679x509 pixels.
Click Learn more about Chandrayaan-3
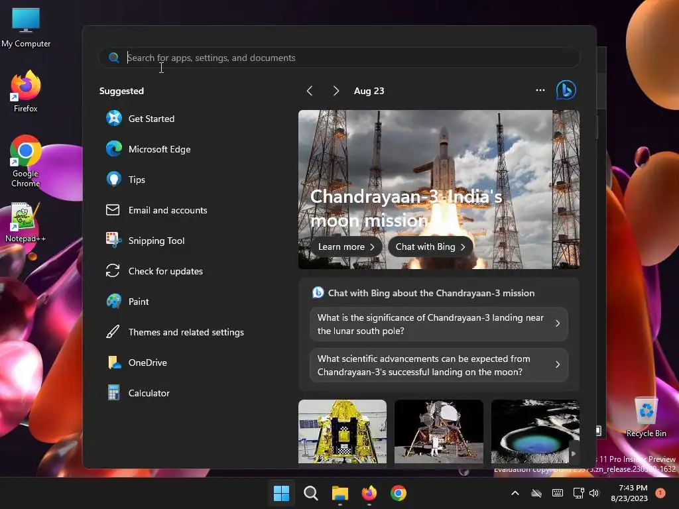pyautogui.click(x=346, y=247)
